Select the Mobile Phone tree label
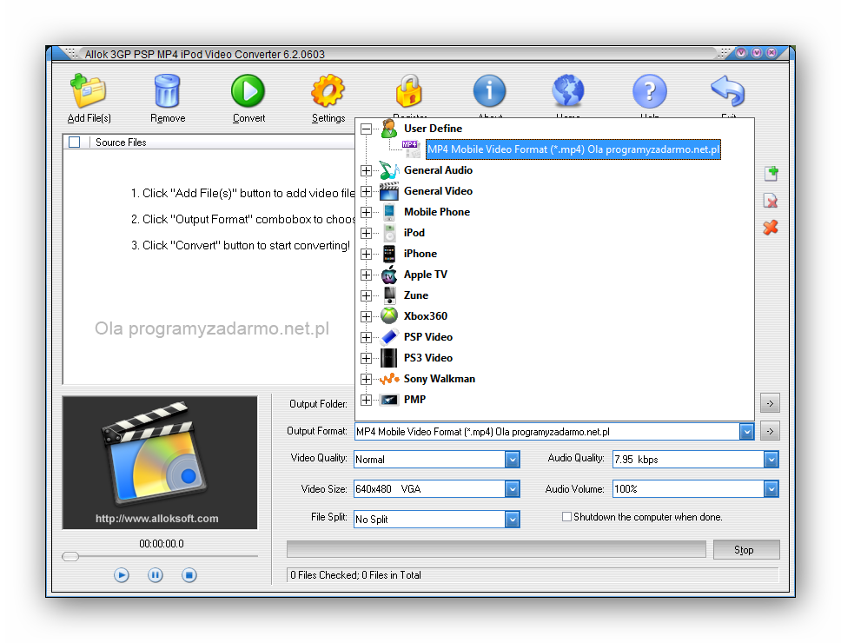Screen dimensions: 841x643 pos(437,212)
